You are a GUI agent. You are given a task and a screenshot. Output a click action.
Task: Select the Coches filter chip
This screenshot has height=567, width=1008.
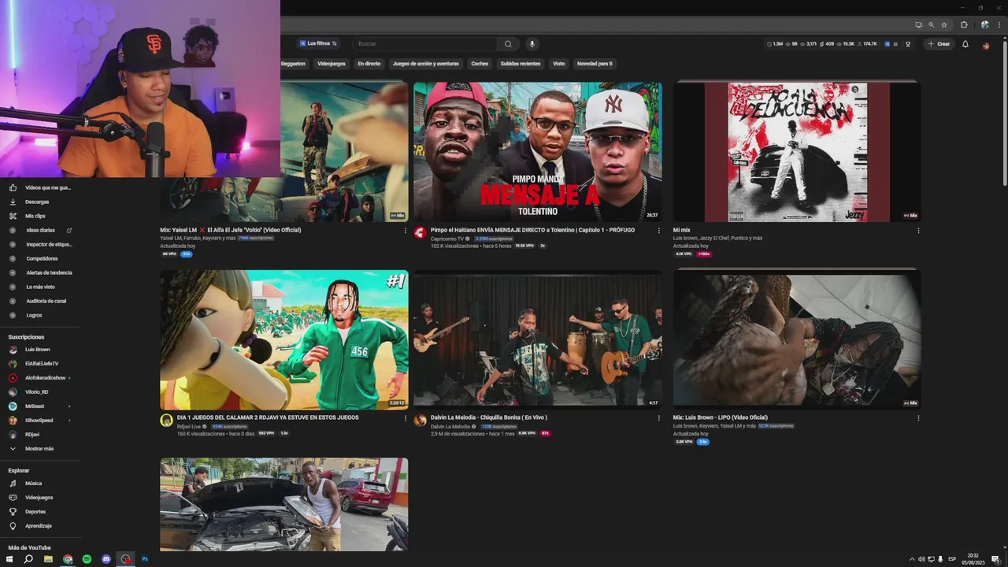480,64
